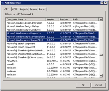Click runtime v4.0.30319 cell
Screen dimensions: 109x91
click(65, 64)
